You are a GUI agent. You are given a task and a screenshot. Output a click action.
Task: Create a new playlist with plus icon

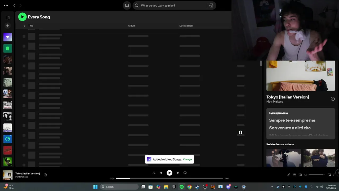[7, 26]
